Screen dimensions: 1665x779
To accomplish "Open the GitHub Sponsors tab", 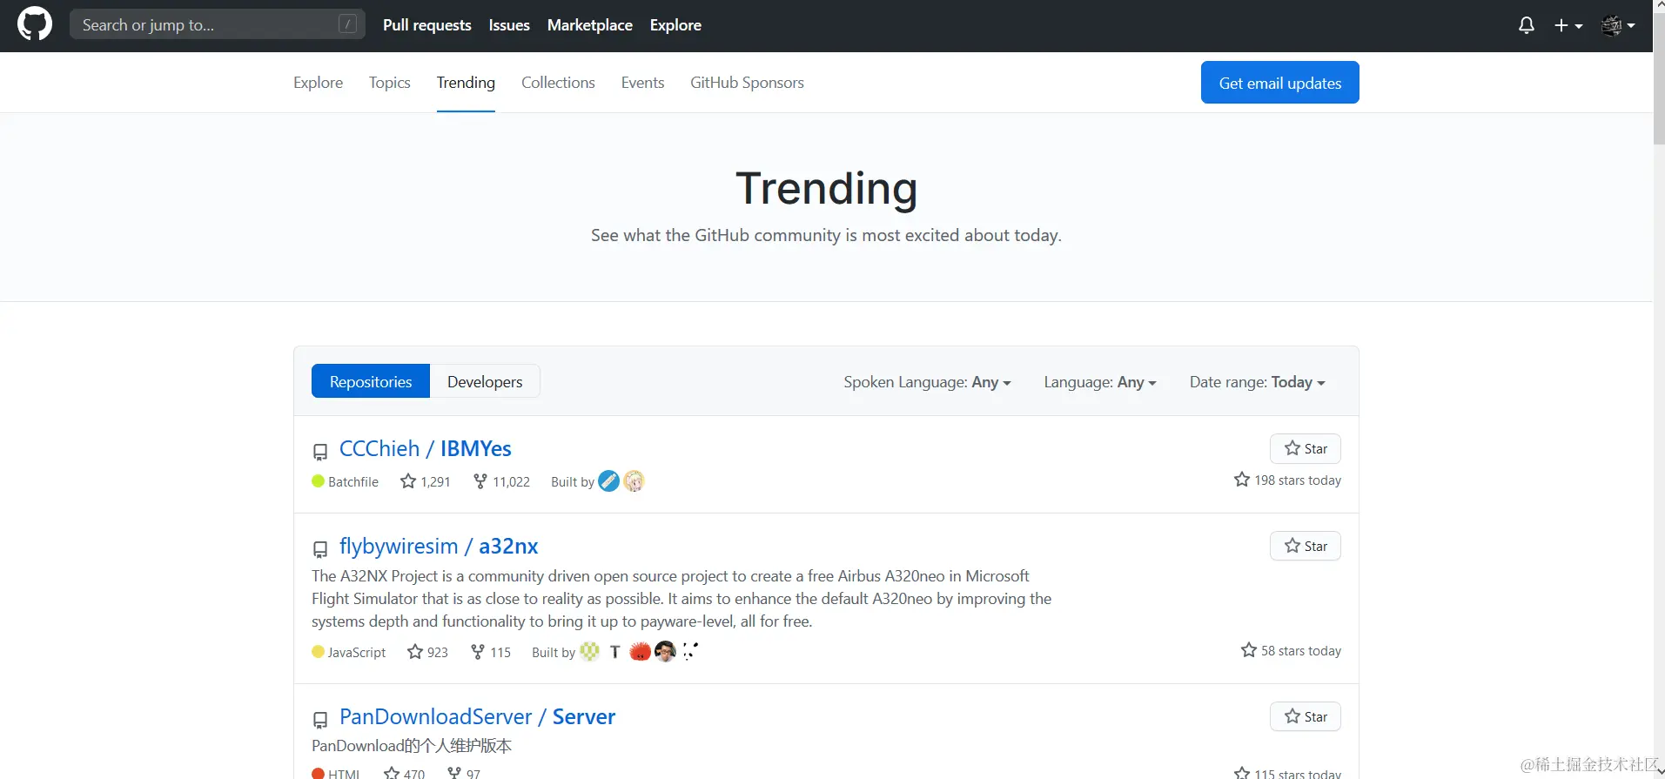I will pos(747,83).
